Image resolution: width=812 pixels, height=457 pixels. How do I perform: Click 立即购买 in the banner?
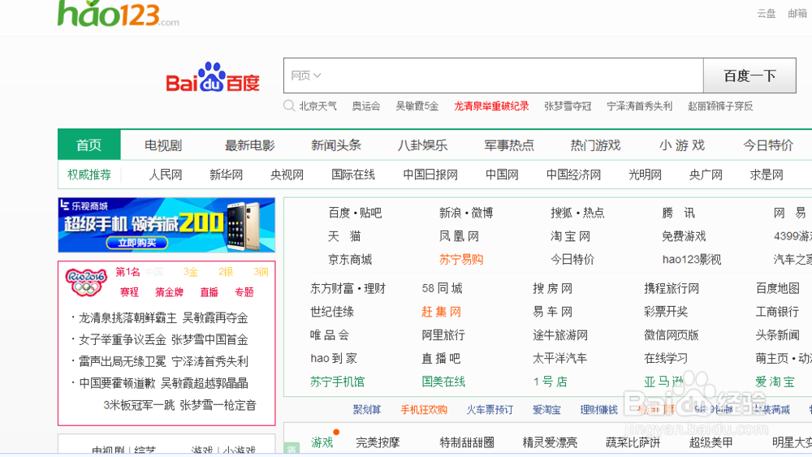click(136, 243)
